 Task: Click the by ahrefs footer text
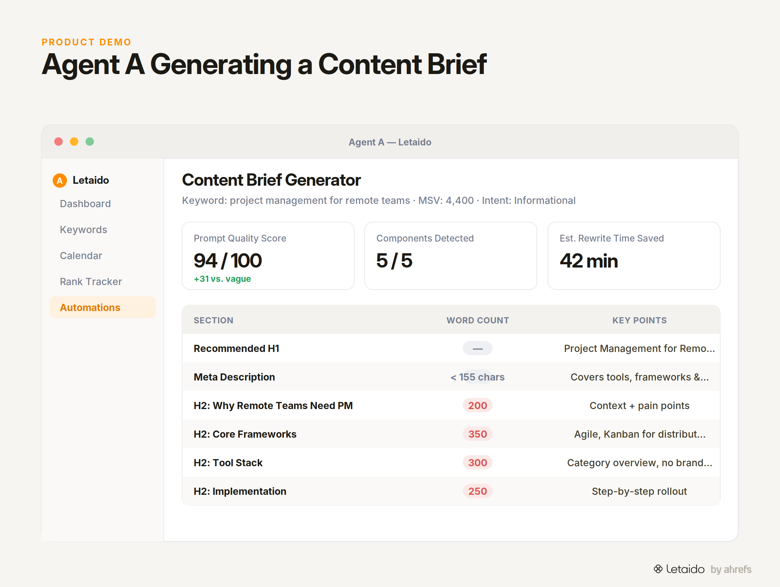(731, 569)
